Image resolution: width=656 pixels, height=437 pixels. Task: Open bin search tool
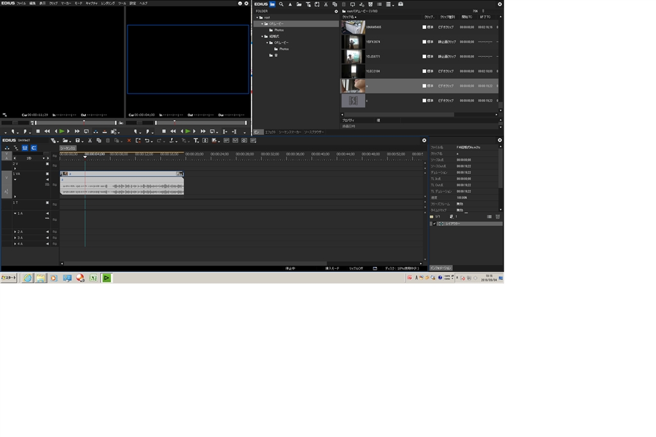coord(281,4)
